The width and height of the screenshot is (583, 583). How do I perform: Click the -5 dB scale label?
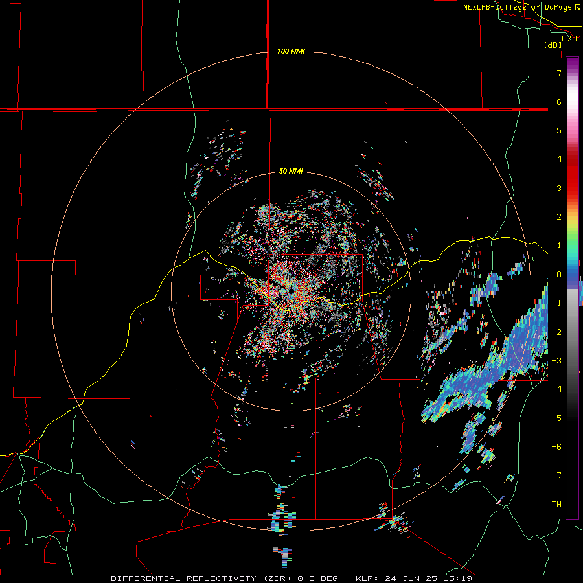556,418
